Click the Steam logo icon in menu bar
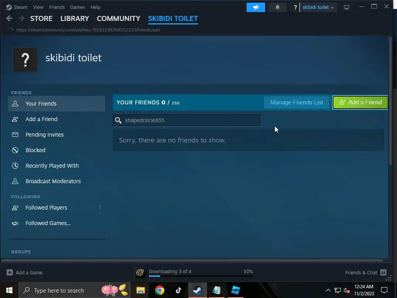397x298 pixels. 9,7
